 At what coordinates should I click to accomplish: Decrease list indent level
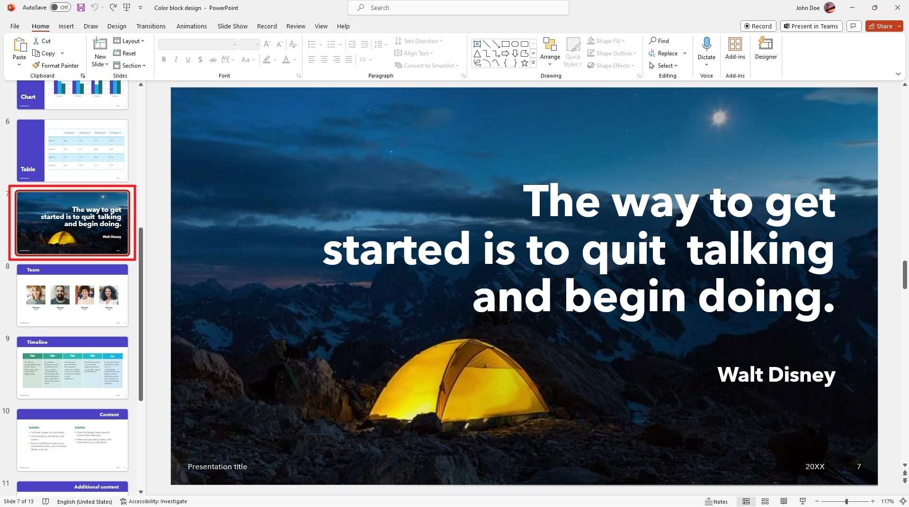[x=352, y=44]
